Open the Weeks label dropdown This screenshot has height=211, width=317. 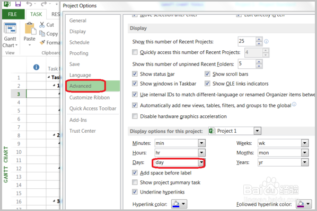(304, 143)
